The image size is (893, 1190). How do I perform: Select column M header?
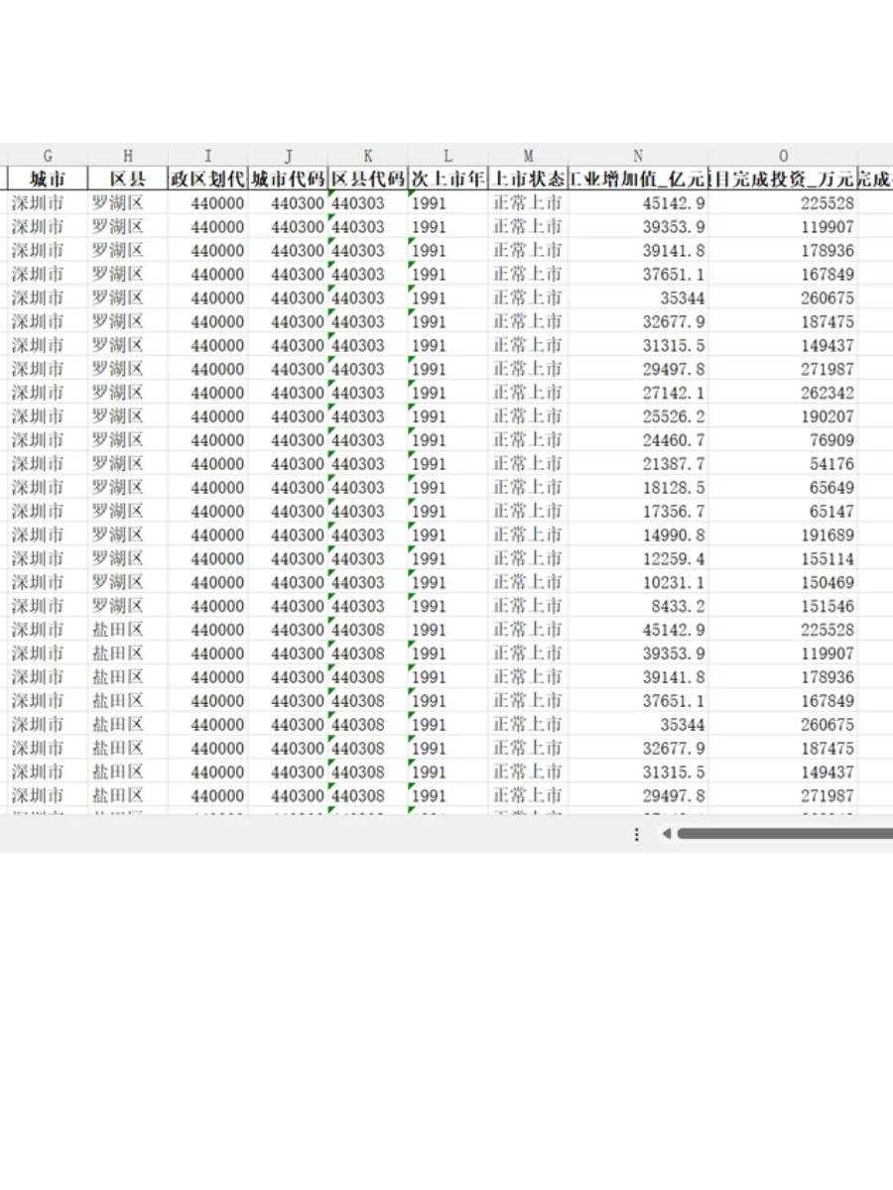tap(528, 156)
